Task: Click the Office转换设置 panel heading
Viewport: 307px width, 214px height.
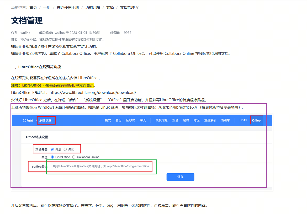Action: pyautogui.click(x=37, y=137)
